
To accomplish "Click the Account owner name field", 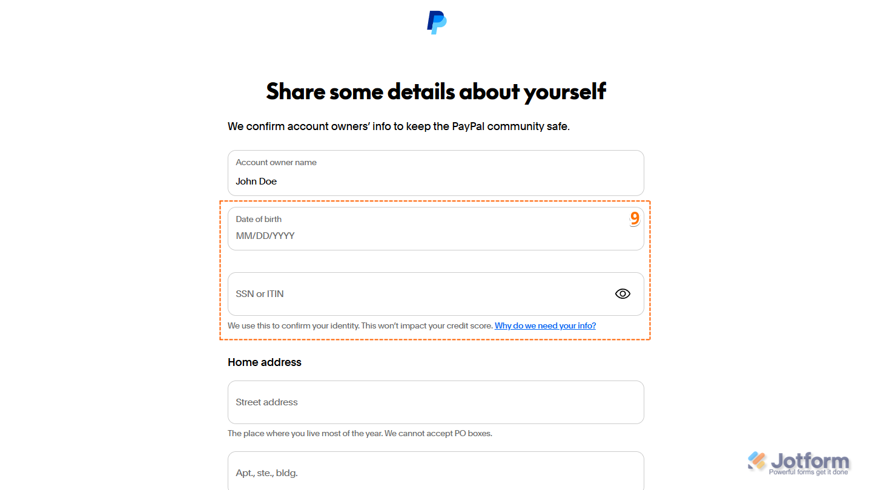I will coord(435,173).
